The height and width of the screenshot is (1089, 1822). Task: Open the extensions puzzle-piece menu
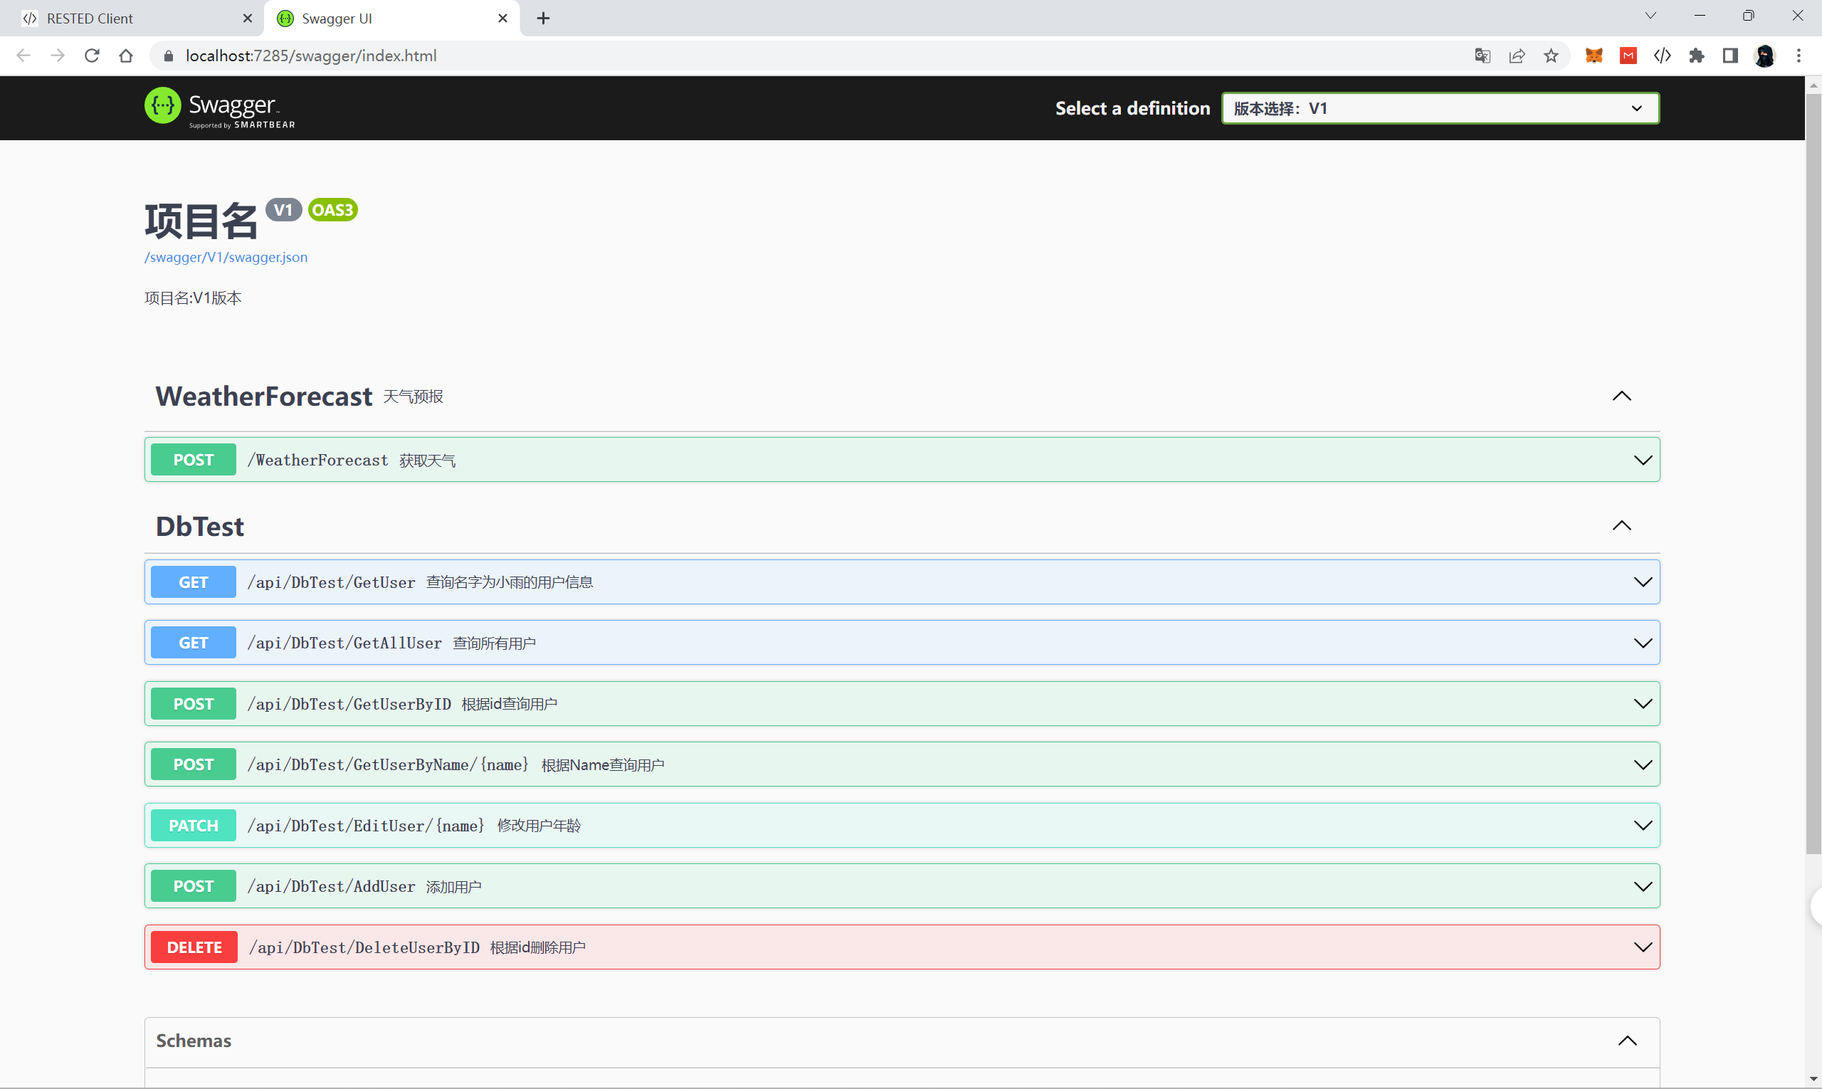click(1697, 56)
